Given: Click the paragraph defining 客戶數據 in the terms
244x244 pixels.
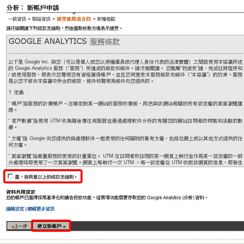Looking at the screenshot, I should click(x=126, y=124).
